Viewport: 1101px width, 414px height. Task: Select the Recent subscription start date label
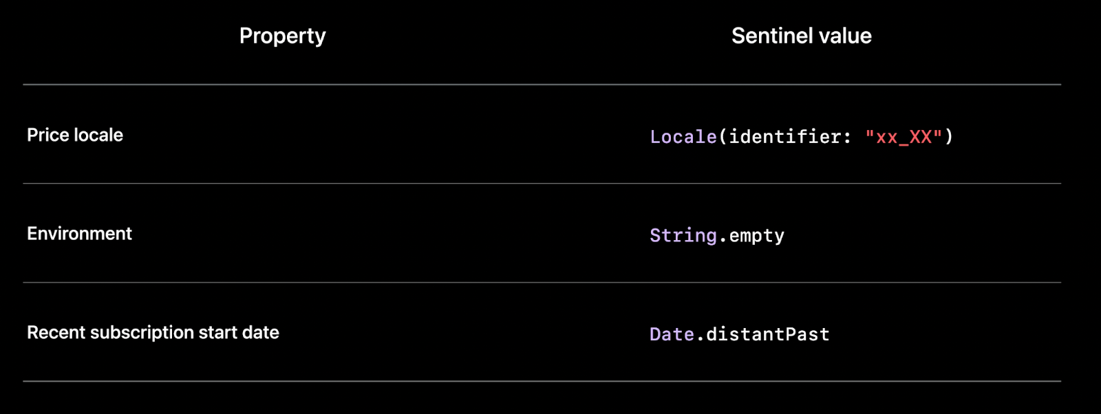[153, 333]
